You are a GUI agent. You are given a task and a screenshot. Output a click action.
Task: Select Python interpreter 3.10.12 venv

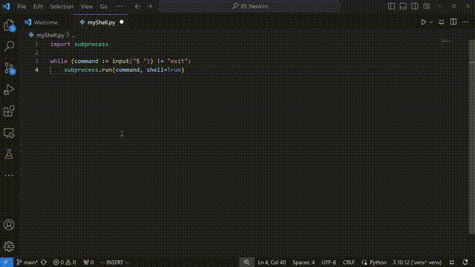[417, 262]
